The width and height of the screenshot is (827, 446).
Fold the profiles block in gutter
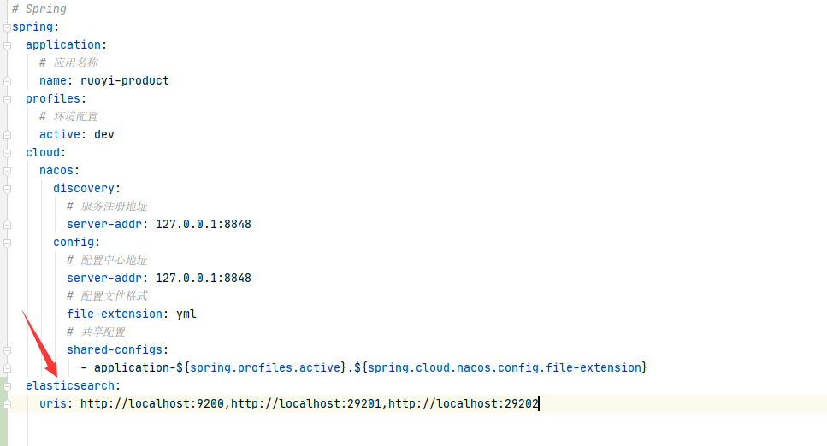(7, 99)
